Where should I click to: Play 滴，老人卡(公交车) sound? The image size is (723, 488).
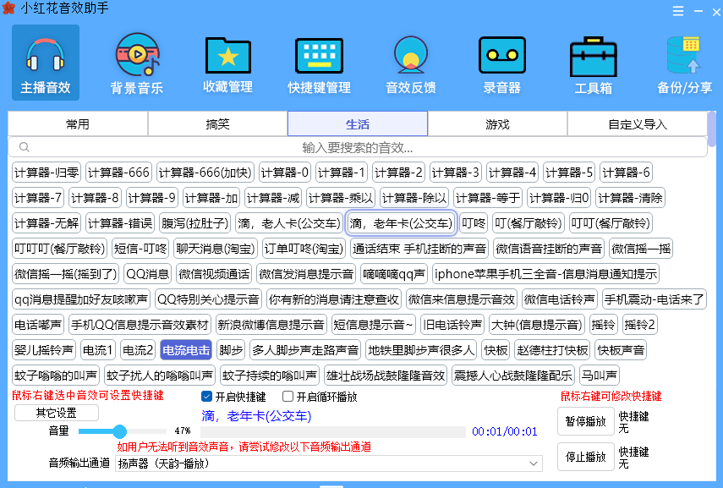click(289, 223)
